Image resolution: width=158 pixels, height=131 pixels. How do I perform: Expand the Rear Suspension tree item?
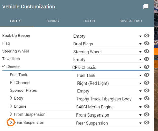[x=11, y=122]
